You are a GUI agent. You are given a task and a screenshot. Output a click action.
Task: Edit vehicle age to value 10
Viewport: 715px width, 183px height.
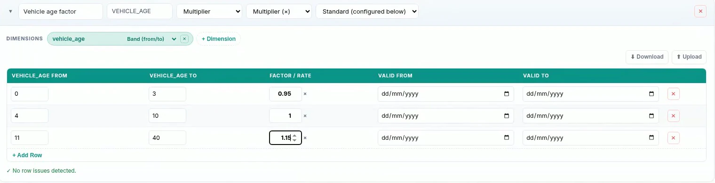pyautogui.click(x=167, y=116)
